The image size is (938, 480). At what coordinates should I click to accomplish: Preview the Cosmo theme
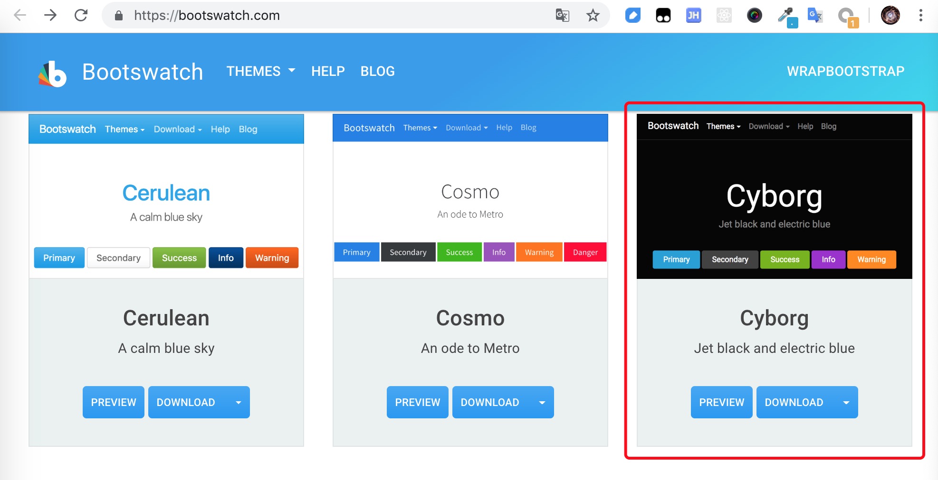coord(418,402)
